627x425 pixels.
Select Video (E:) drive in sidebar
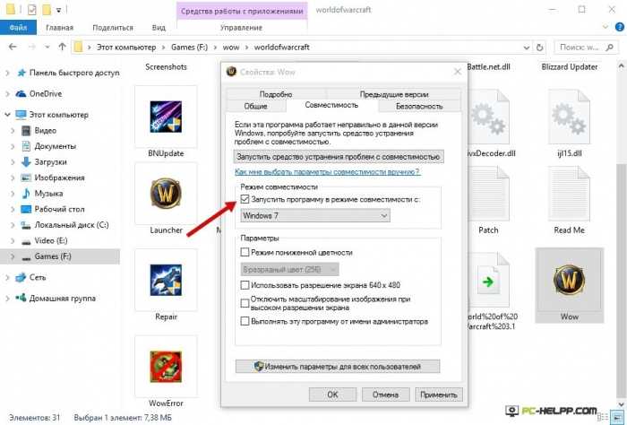tap(51, 240)
